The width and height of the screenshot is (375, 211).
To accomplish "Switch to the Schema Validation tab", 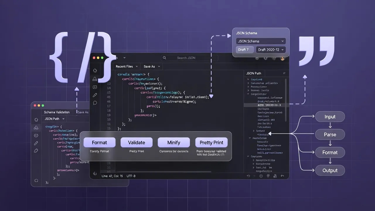I will [x=57, y=112].
